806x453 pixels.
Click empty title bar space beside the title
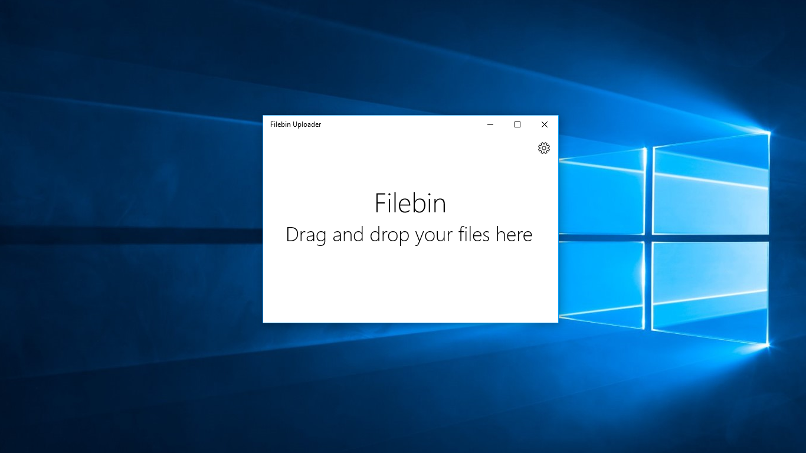click(401, 124)
